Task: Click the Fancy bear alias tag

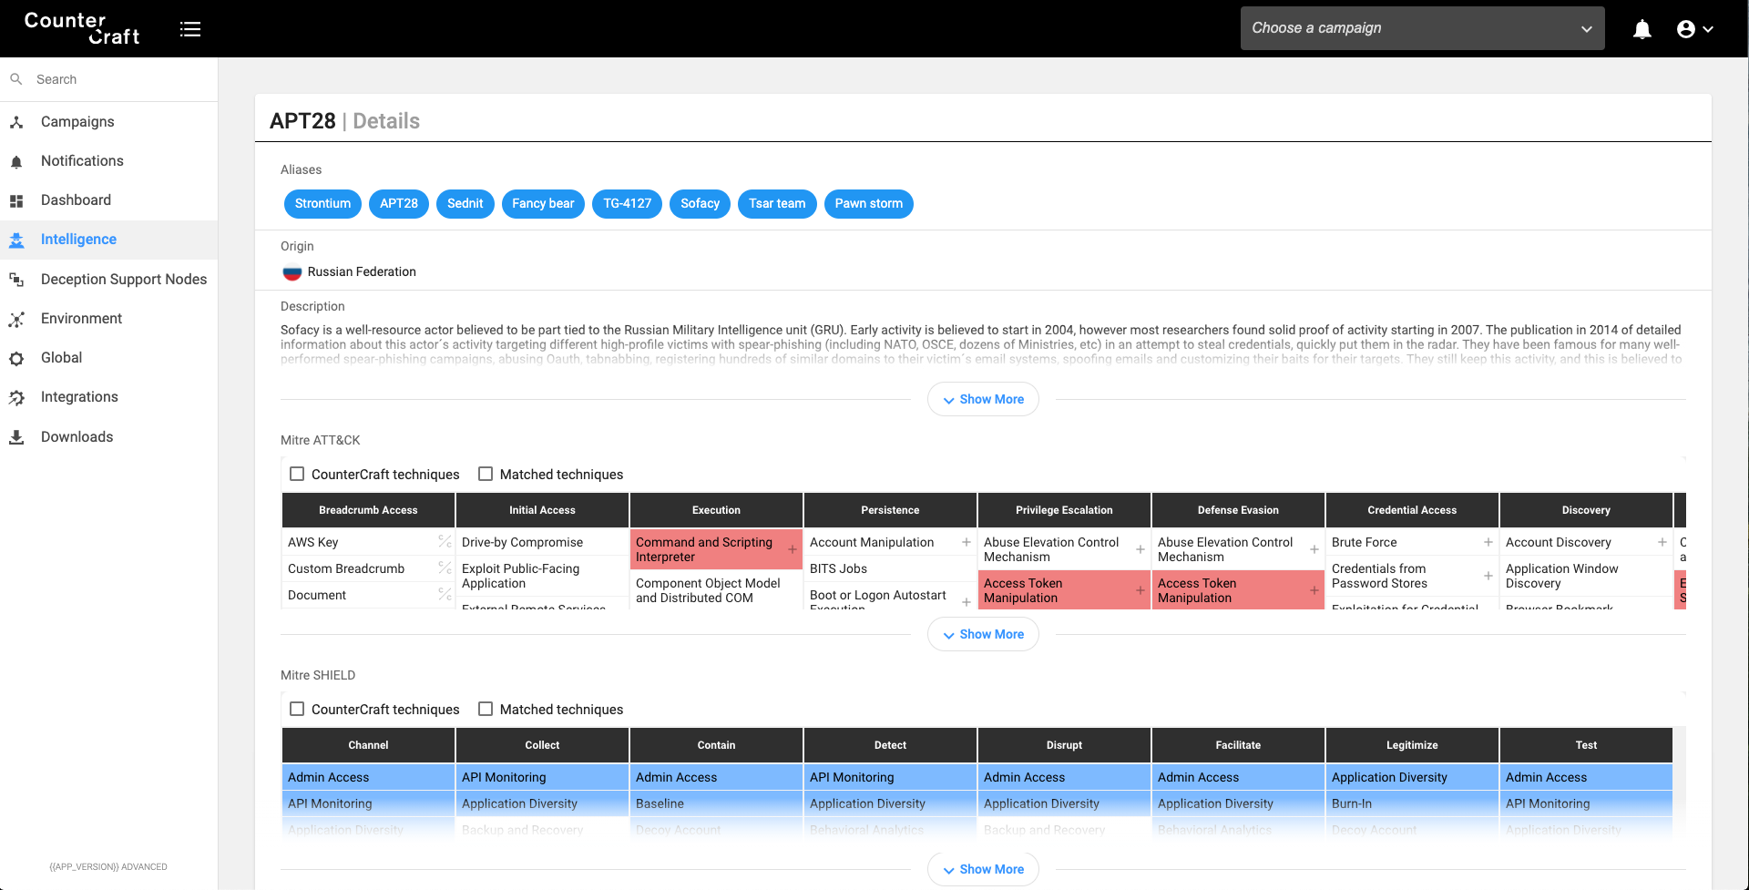Action: tap(543, 204)
